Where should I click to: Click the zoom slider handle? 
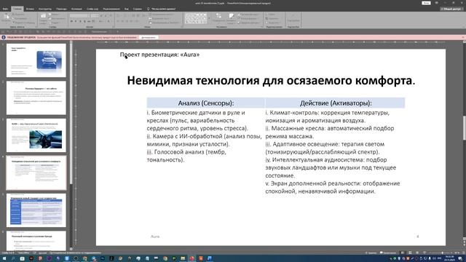tap(442, 253)
